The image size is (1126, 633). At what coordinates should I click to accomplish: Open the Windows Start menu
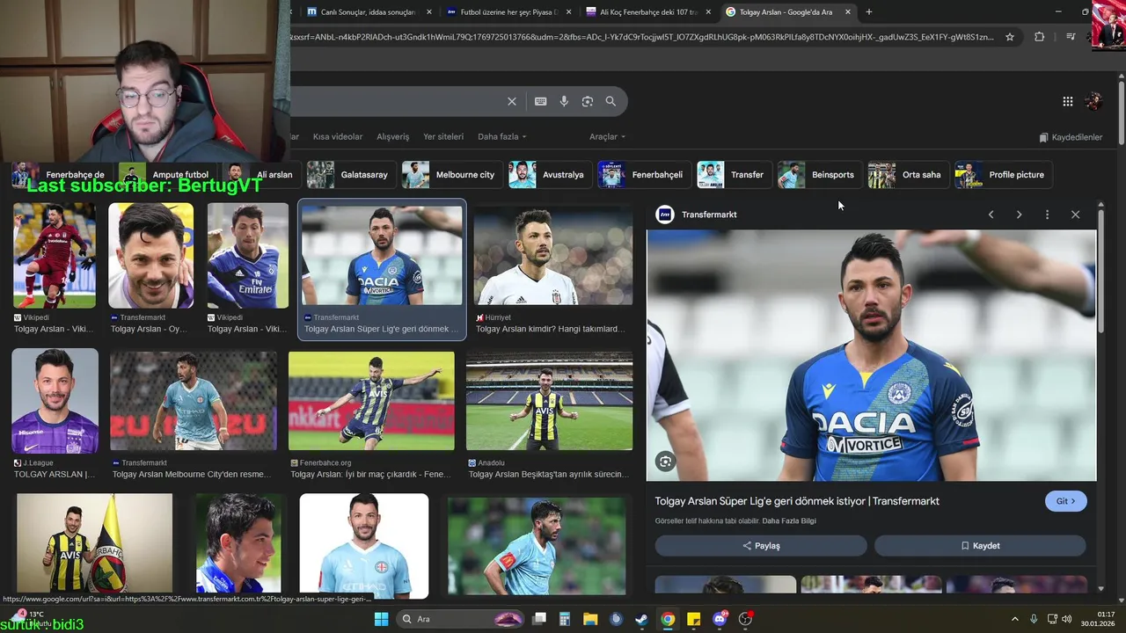pos(381,619)
